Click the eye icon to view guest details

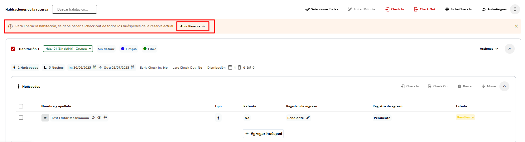click(x=99, y=117)
